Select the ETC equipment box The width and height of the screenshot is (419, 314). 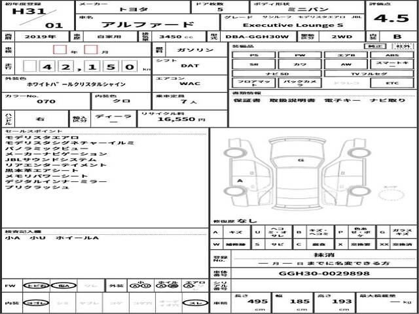point(392,83)
